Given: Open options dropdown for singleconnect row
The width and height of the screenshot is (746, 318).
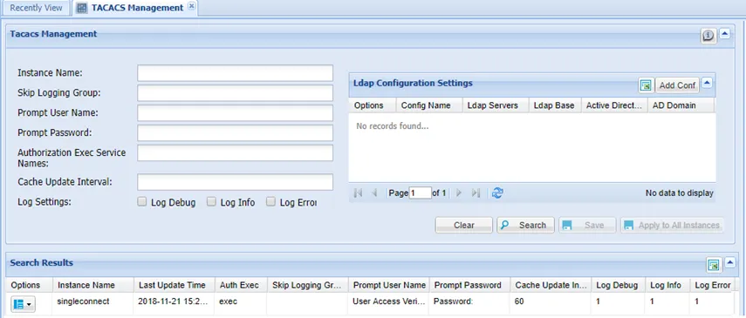Looking at the screenshot, I should tap(24, 304).
